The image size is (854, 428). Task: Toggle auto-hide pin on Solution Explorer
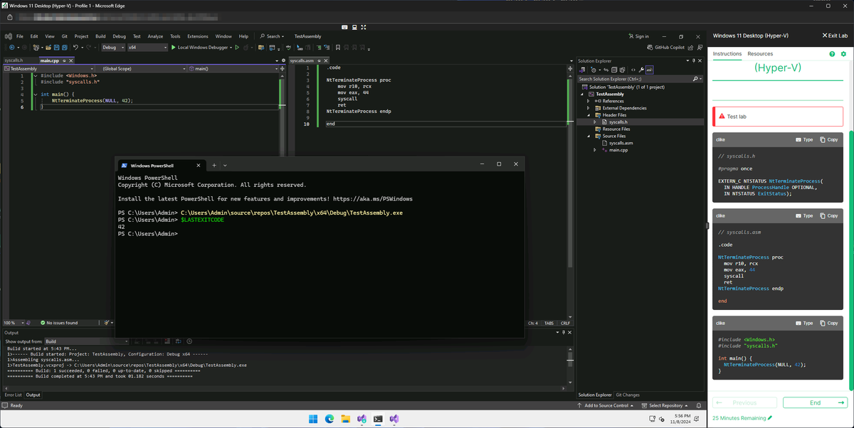pos(694,61)
